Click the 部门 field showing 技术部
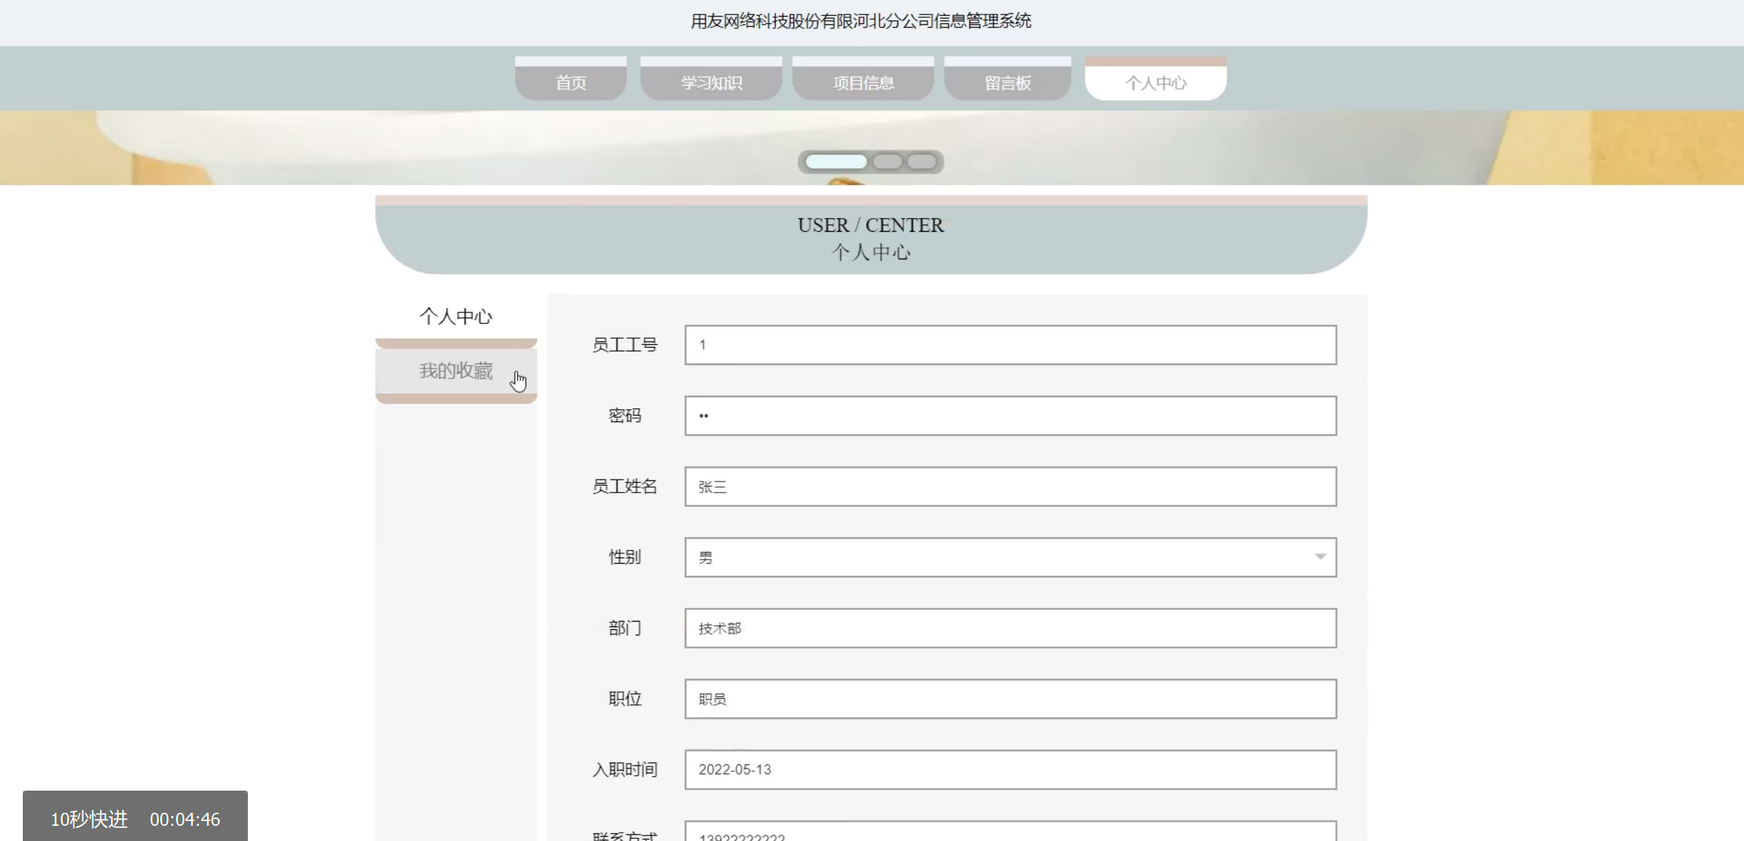The image size is (1744, 841). (x=1010, y=628)
